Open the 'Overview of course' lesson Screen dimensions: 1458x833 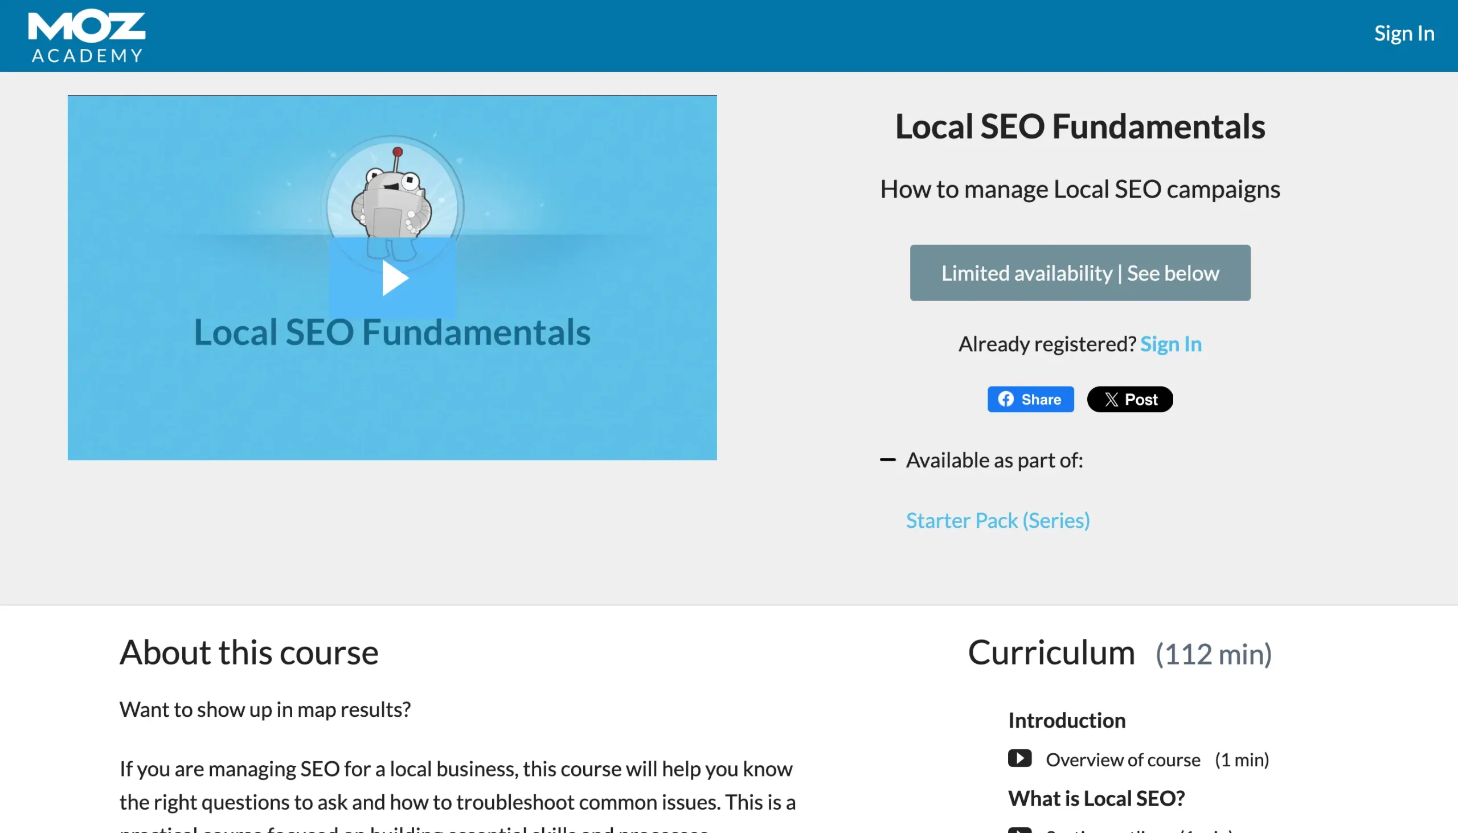point(1123,760)
